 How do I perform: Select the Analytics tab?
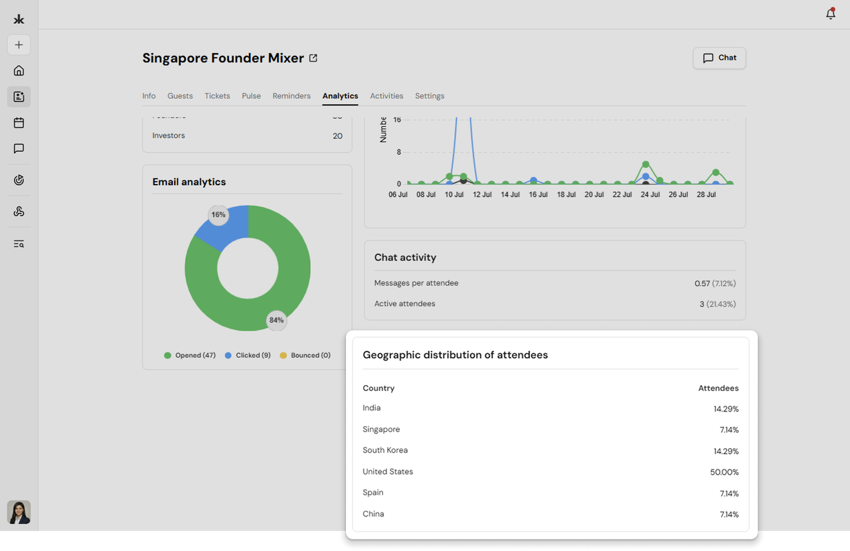[340, 96]
